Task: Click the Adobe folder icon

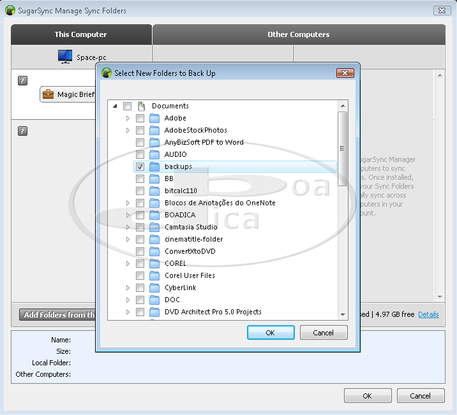Action: [154, 118]
